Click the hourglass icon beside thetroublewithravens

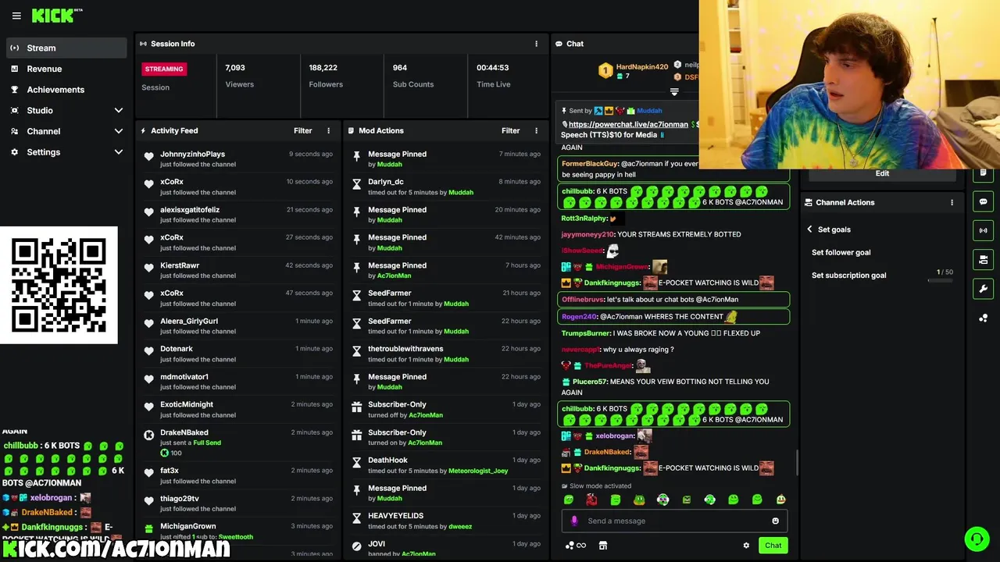point(356,351)
